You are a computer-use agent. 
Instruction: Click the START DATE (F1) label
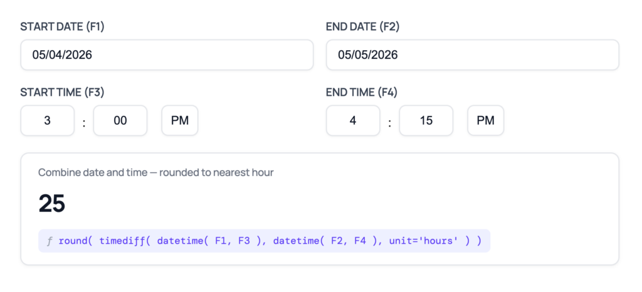[62, 27]
